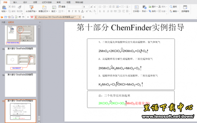
Task: Switch to the 设计 ribbon tab
Action: 25,2
